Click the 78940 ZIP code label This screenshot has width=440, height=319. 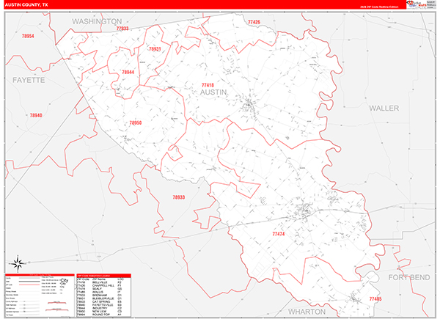tap(36, 115)
